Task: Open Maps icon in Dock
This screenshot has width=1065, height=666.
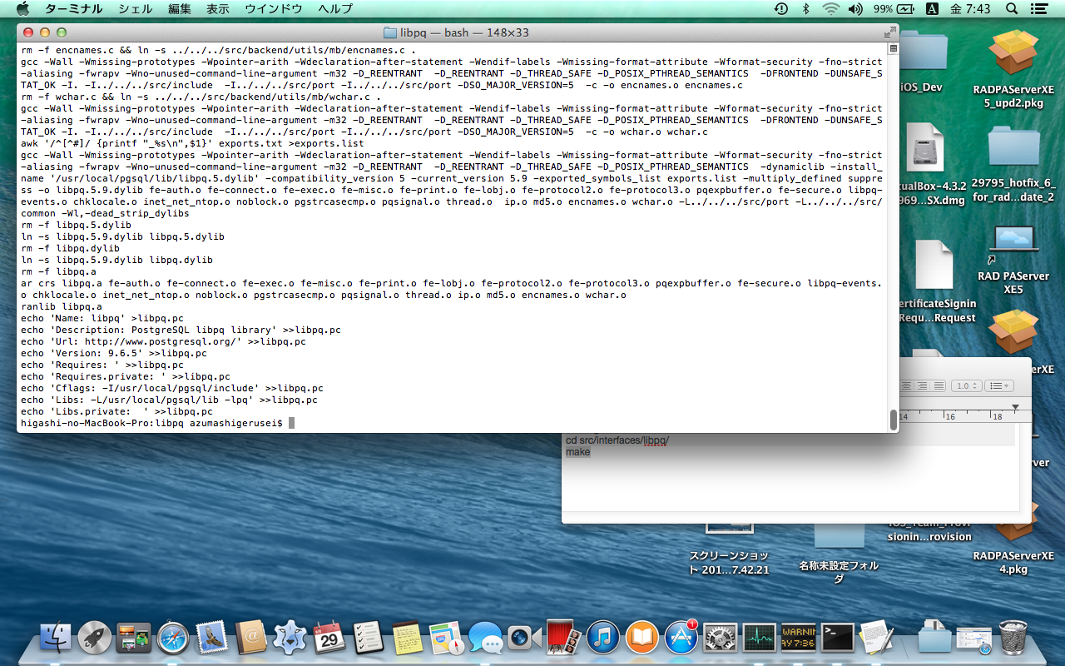Action: pos(446,638)
